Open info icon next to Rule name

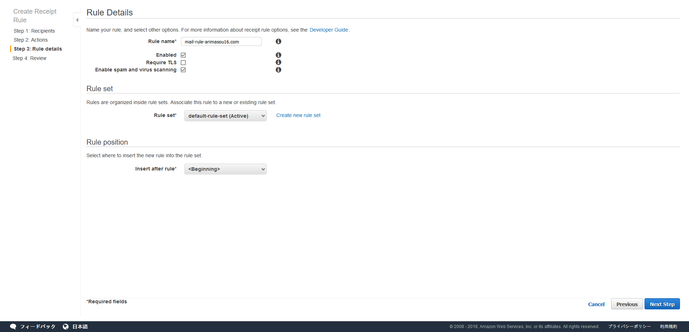278,42
